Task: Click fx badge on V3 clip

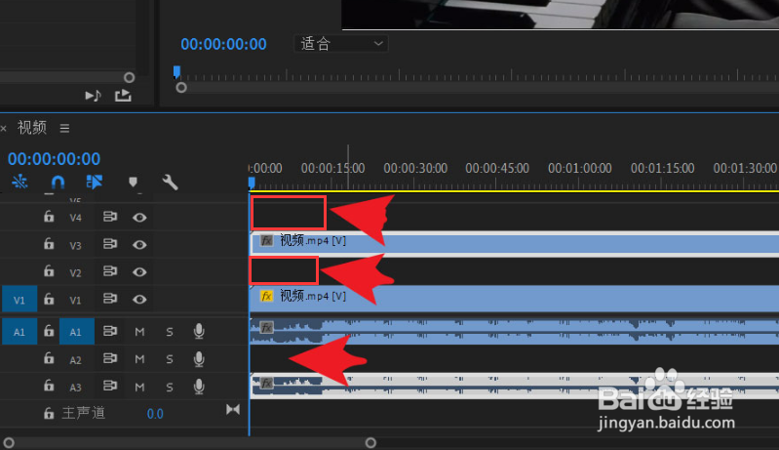Action: [x=267, y=241]
